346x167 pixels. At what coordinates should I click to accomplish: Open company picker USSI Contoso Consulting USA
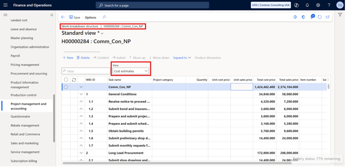click(271, 5)
